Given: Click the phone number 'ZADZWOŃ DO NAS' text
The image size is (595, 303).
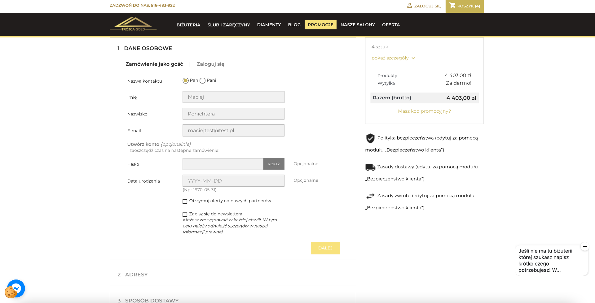Looking at the screenshot, I should tap(142, 5).
